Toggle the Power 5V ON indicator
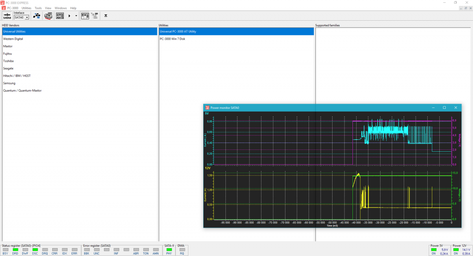The image size is (473, 256). point(434,250)
